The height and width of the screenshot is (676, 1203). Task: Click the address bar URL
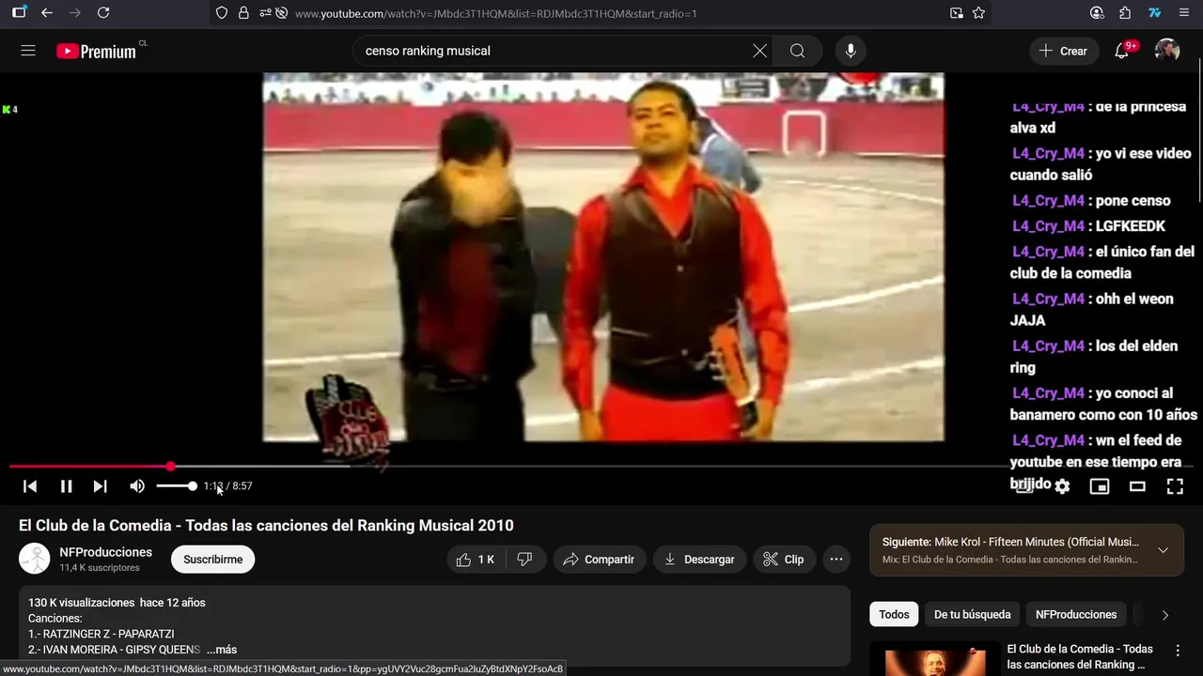(x=495, y=14)
